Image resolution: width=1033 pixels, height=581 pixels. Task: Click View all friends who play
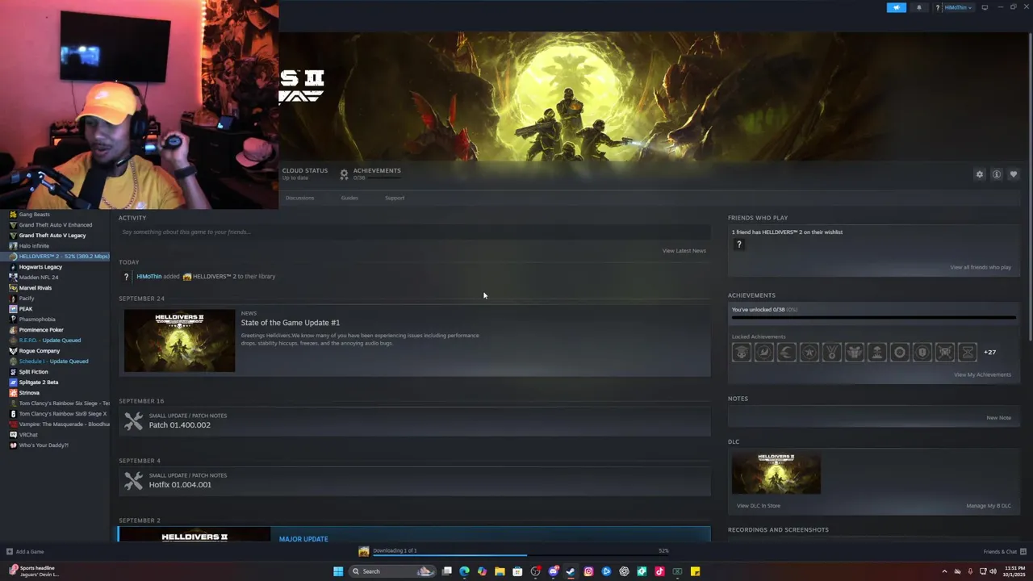click(980, 267)
